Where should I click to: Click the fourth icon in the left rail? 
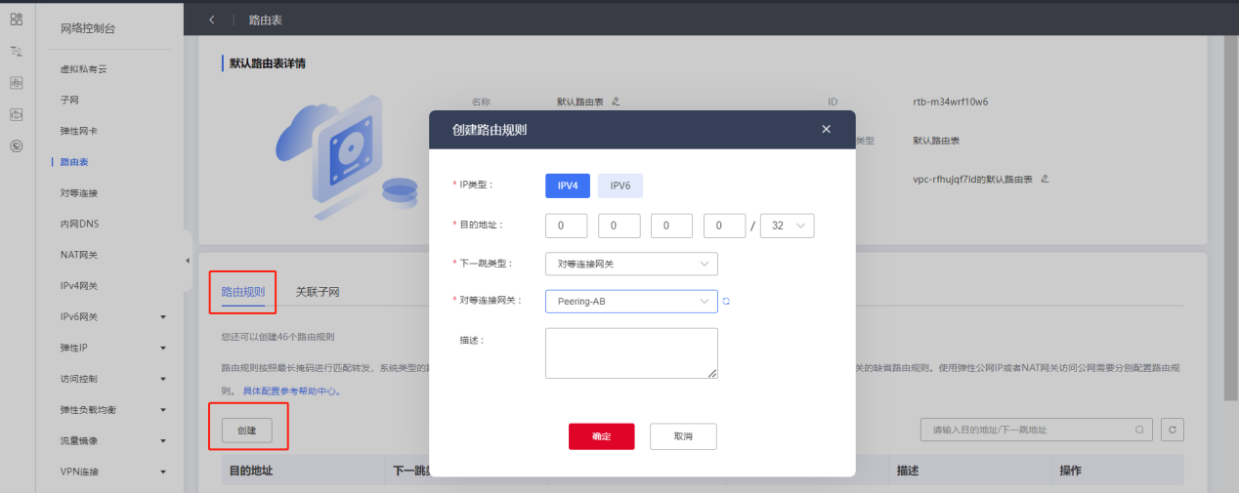tap(17, 115)
